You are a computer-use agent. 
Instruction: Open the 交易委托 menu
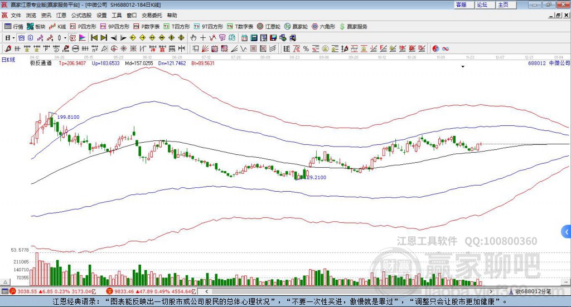tap(152, 15)
